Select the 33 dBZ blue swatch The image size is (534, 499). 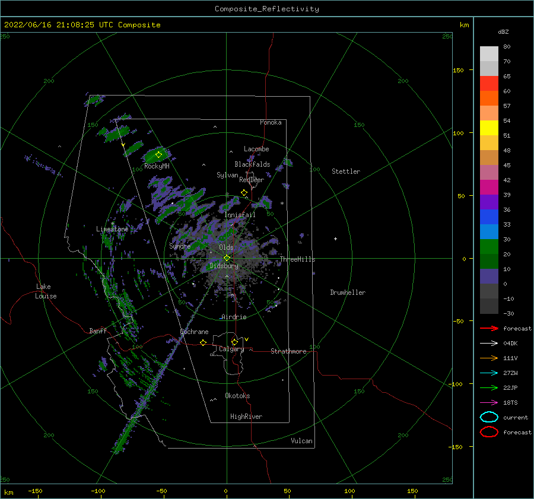pyautogui.click(x=489, y=231)
